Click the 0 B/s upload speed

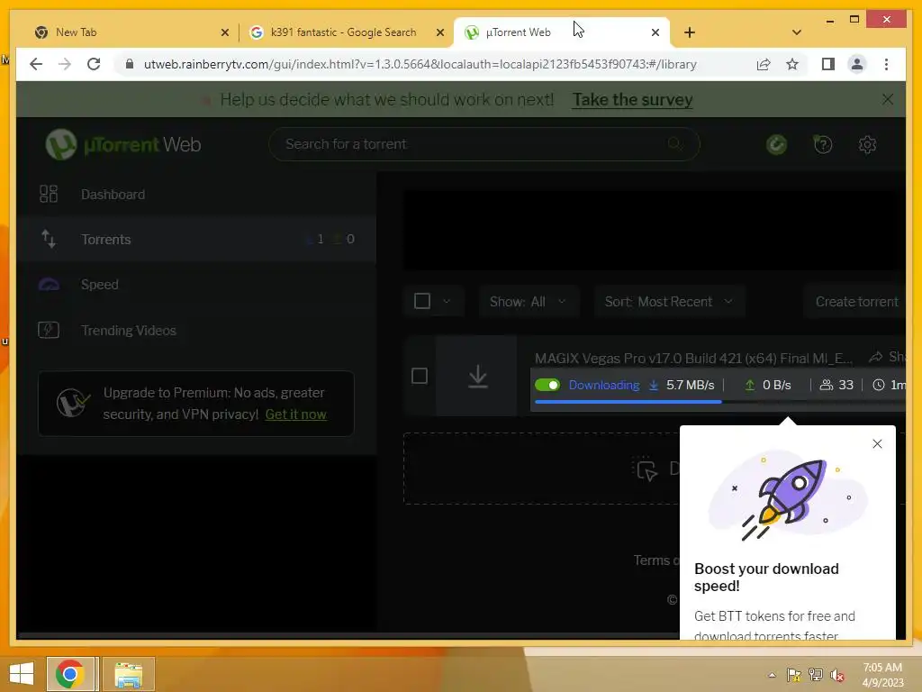pos(776,385)
